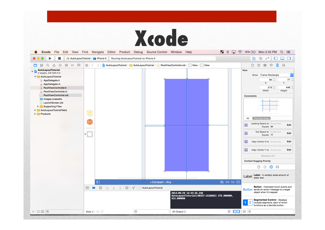Open the Pin constraints menu
Image resolution: width=325 pixels, height=230 pixels.
point(227,182)
